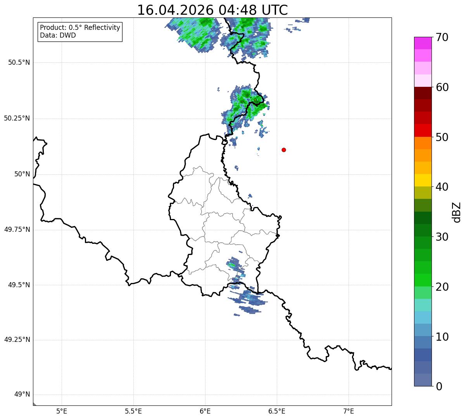Screen dimensions: 466x419
Task: Click the plot title 16.04.2026 04:48 UTC
Action: click(x=212, y=10)
